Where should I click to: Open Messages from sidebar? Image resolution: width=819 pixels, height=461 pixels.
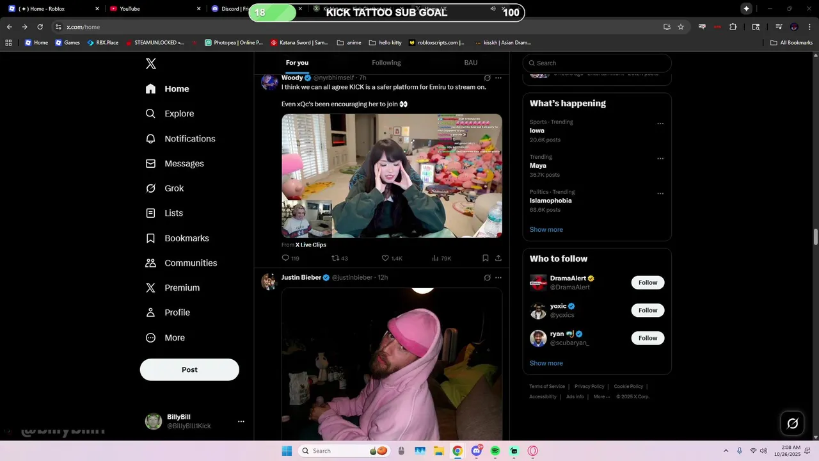coord(175,163)
